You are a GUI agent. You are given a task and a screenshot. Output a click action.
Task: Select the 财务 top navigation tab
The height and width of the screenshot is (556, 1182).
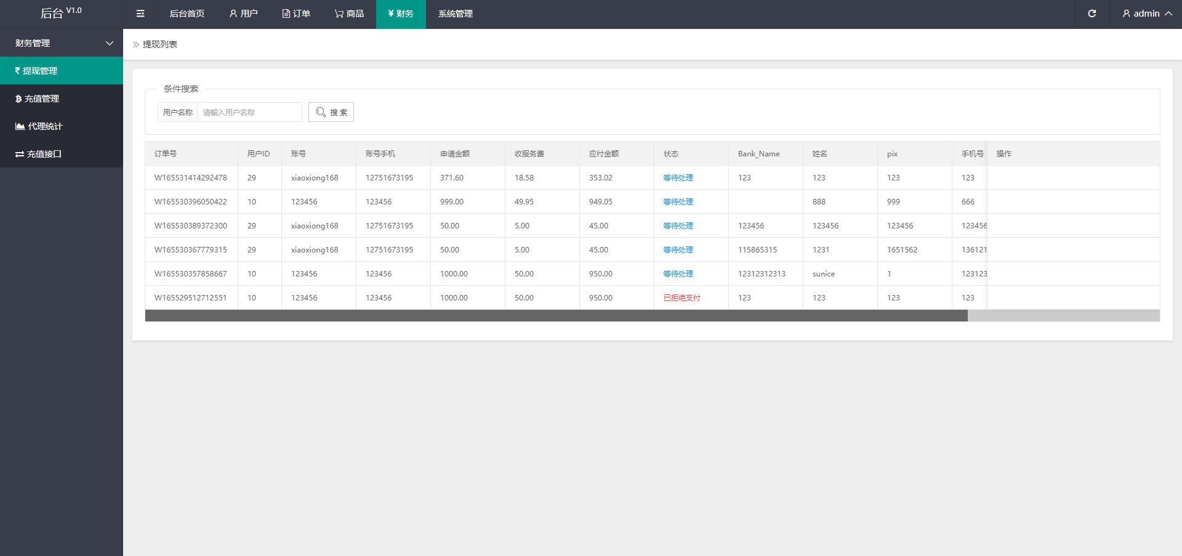click(401, 14)
